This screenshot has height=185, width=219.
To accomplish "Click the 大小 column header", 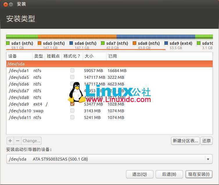I will pos(95,56).
